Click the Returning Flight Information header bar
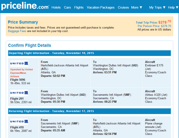 click(x=89, y=111)
